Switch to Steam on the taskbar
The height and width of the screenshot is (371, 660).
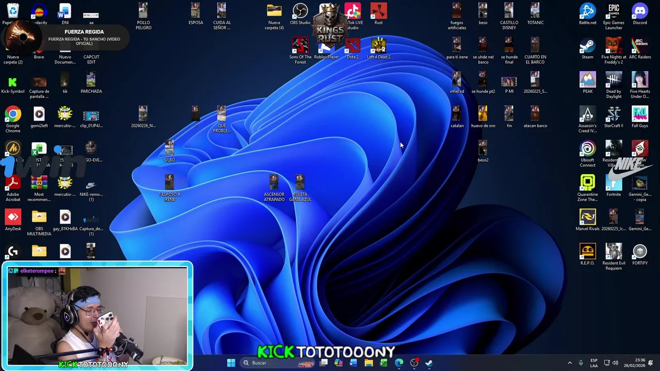point(429,363)
